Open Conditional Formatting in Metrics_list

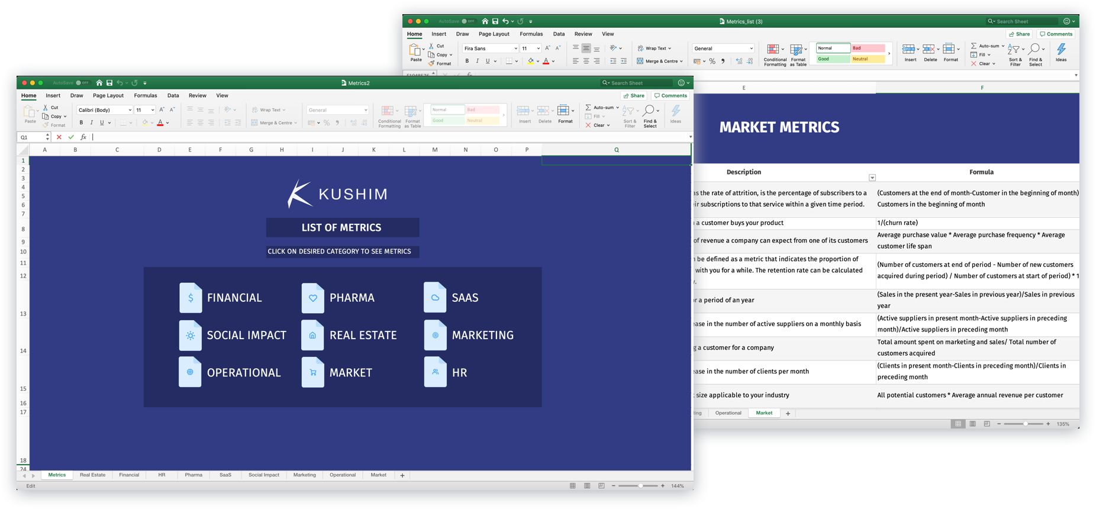pyautogui.click(x=775, y=54)
